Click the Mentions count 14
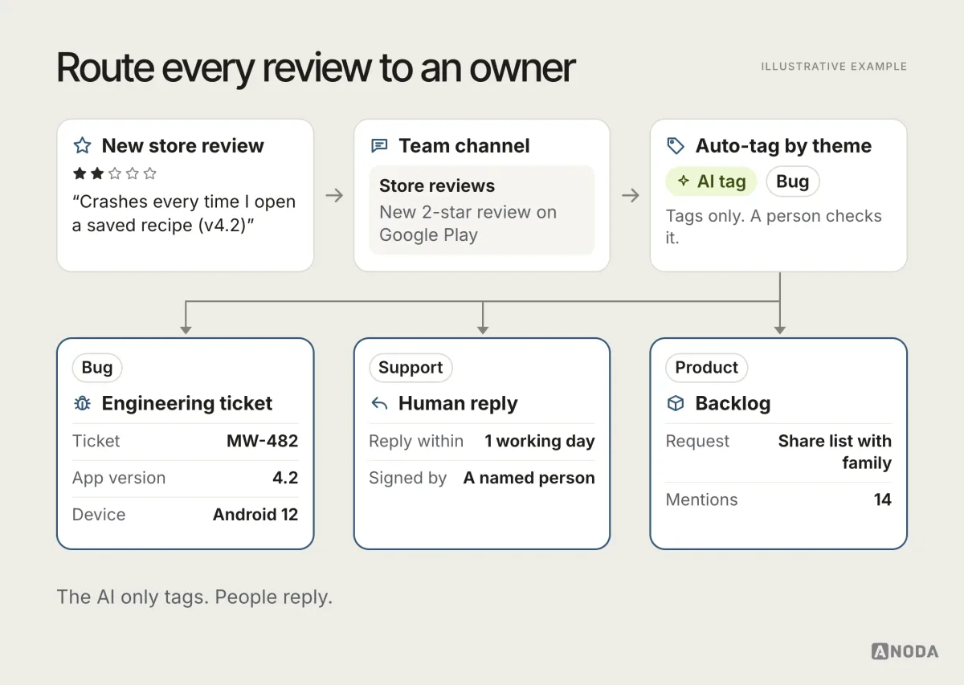Screen dimensions: 964x685 [x=883, y=499]
